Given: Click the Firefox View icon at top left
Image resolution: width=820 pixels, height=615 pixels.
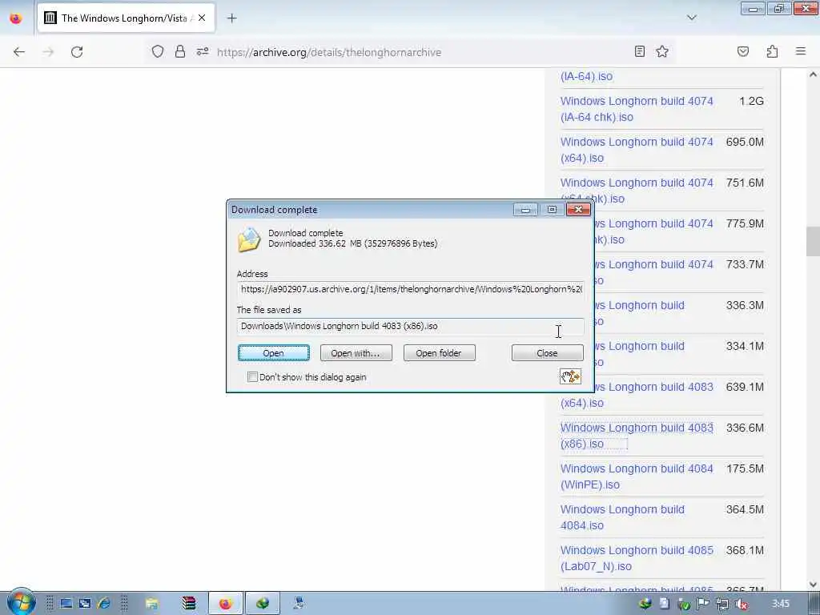Looking at the screenshot, I should [x=16, y=18].
